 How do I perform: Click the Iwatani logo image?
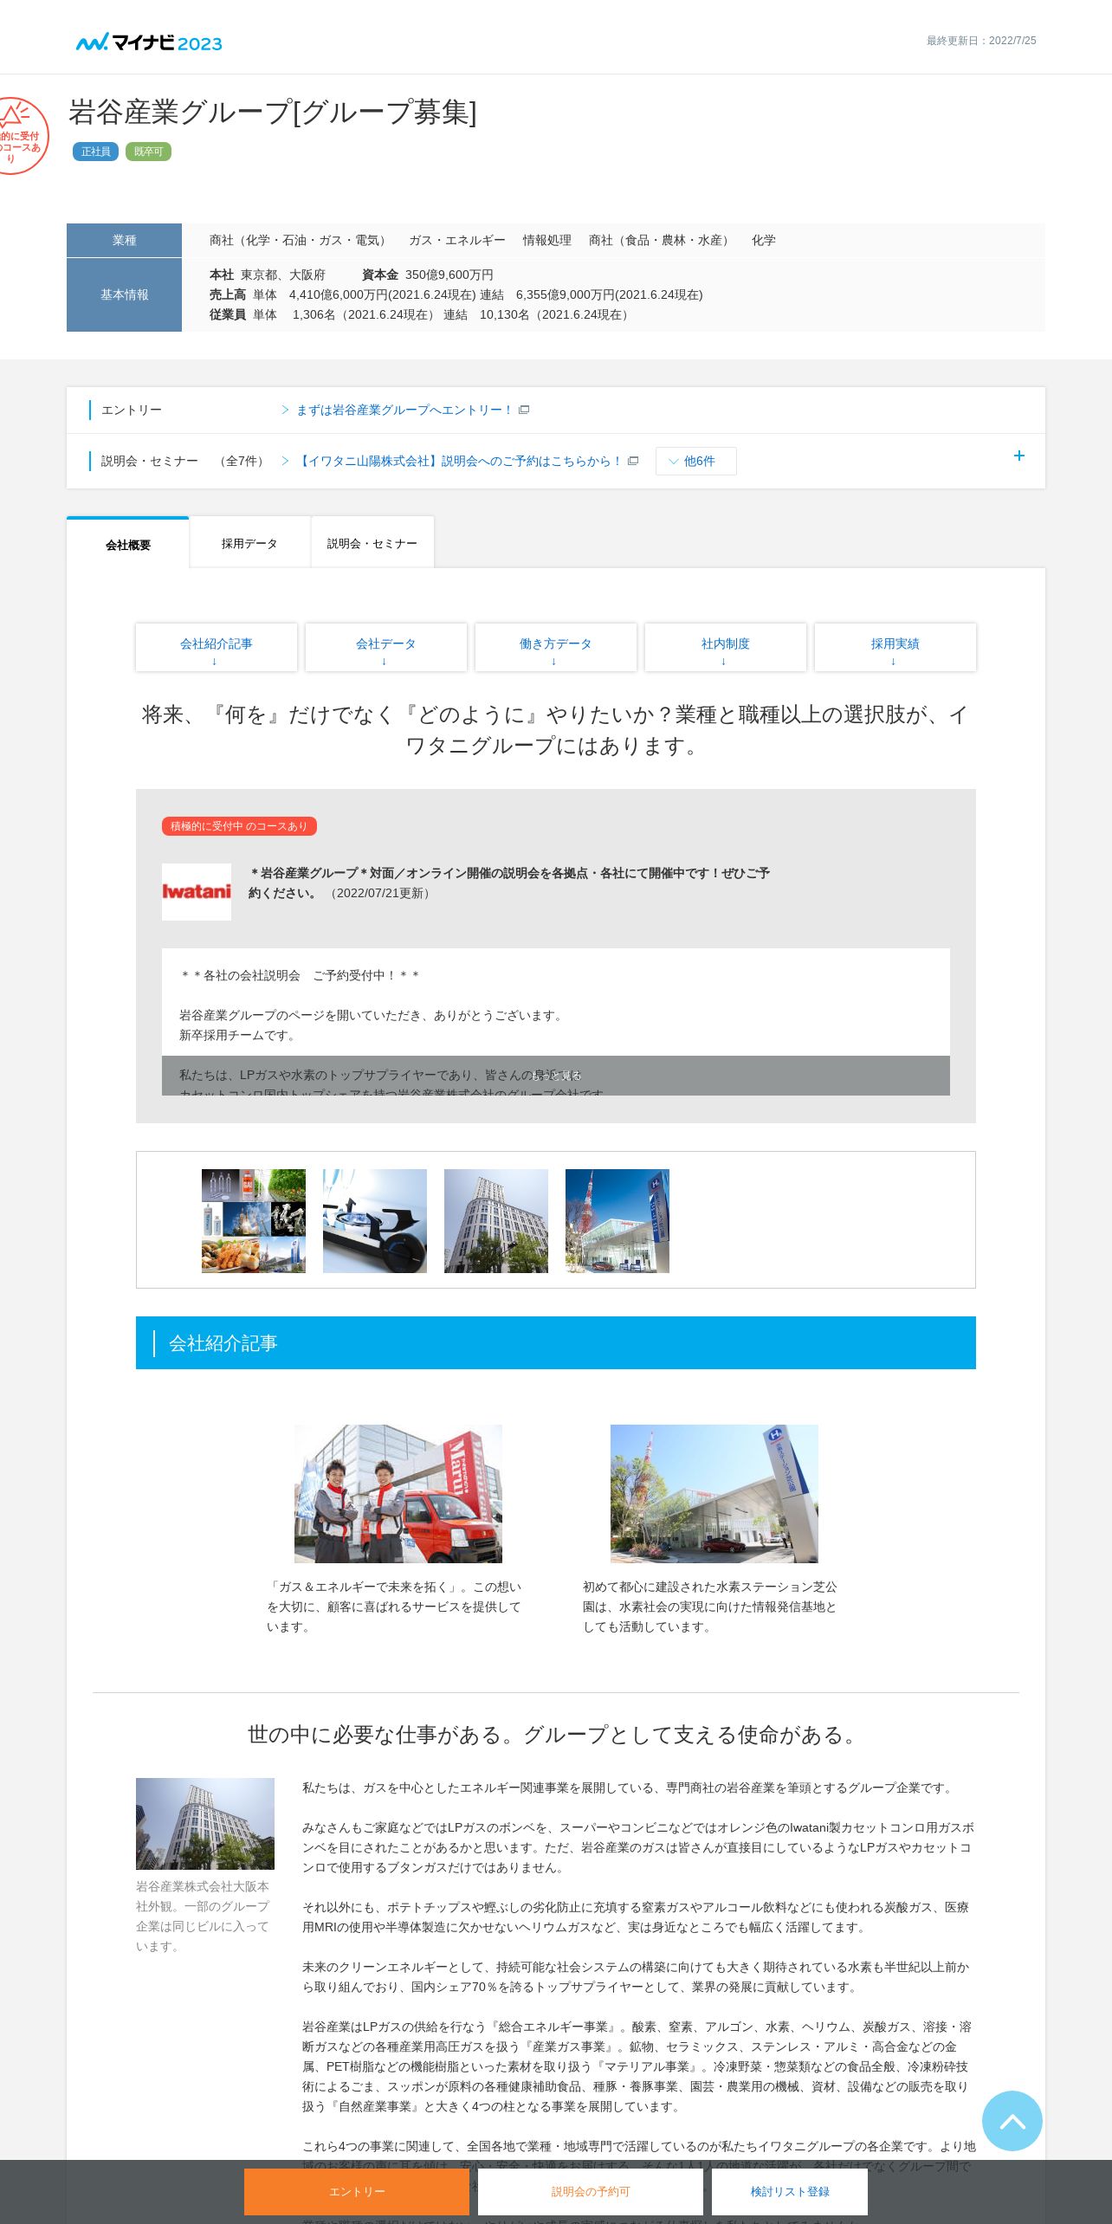click(197, 891)
